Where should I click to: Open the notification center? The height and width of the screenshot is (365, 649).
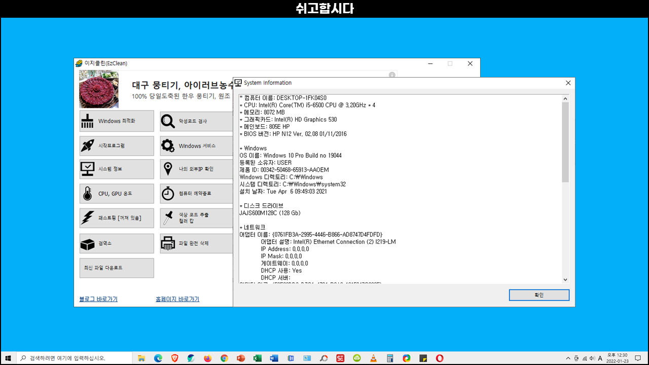coord(638,358)
